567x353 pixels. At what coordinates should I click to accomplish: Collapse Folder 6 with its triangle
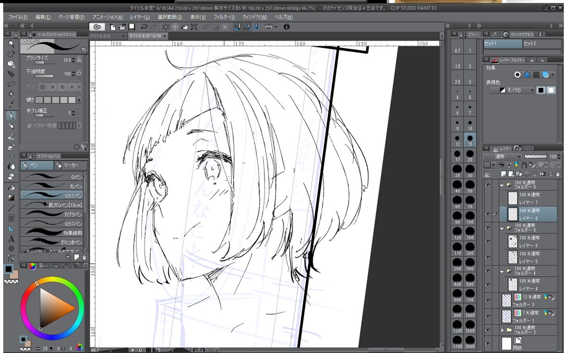click(502, 185)
